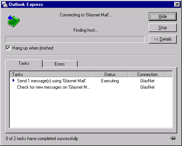Click the GlasNet connection in the second row
Image resolution: width=182 pixels, height=146 pixels.
click(x=147, y=87)
